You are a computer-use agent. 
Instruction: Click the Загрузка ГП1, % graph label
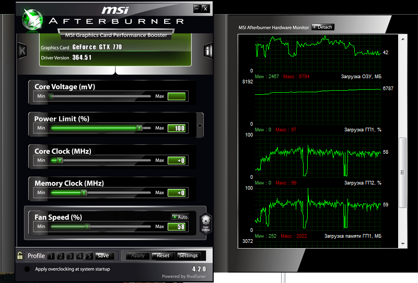[x=363, y=130]
